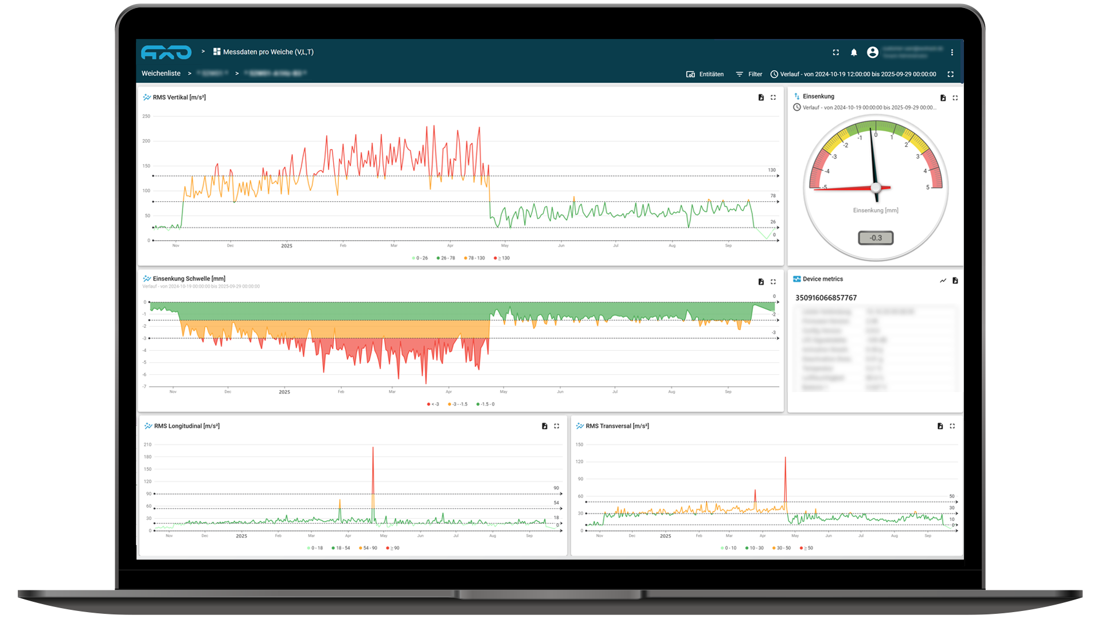Open notifications bell in header

click(854, 52)
